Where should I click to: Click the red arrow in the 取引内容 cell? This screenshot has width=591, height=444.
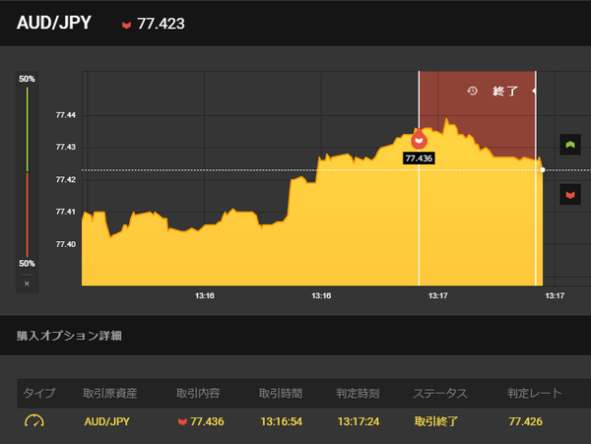(x=182, y=421)
